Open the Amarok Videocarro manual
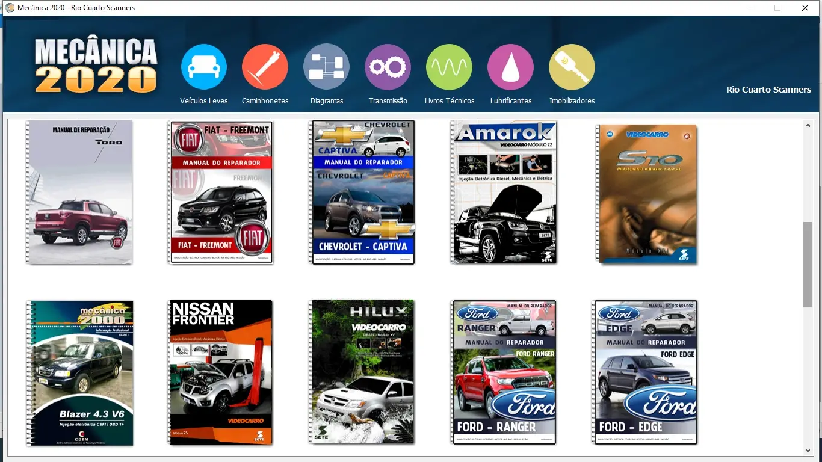 [x=504, y=192]
